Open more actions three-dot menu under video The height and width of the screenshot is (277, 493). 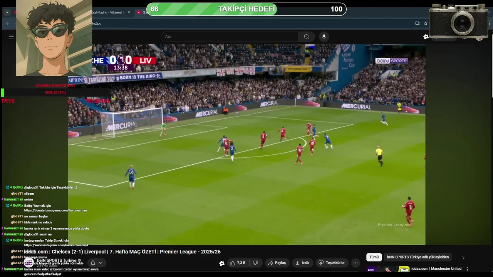356,263
